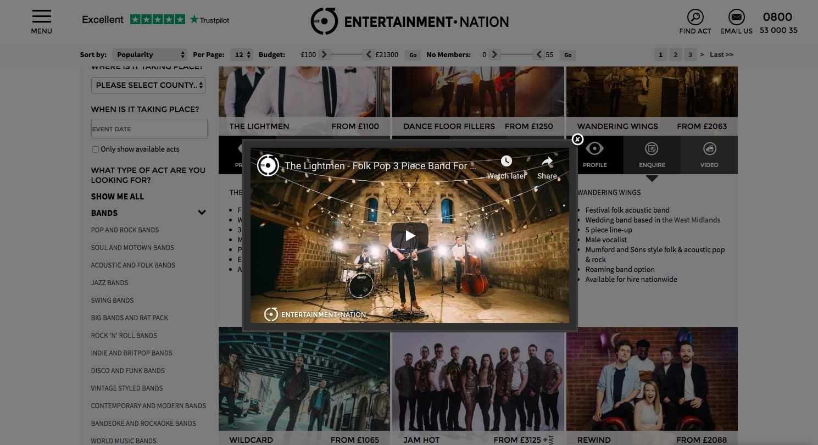Image resolution: width=818 pixels, height=445 pixels.
Task: Select SHOW ME ALL
Action: tap(117, 196)
